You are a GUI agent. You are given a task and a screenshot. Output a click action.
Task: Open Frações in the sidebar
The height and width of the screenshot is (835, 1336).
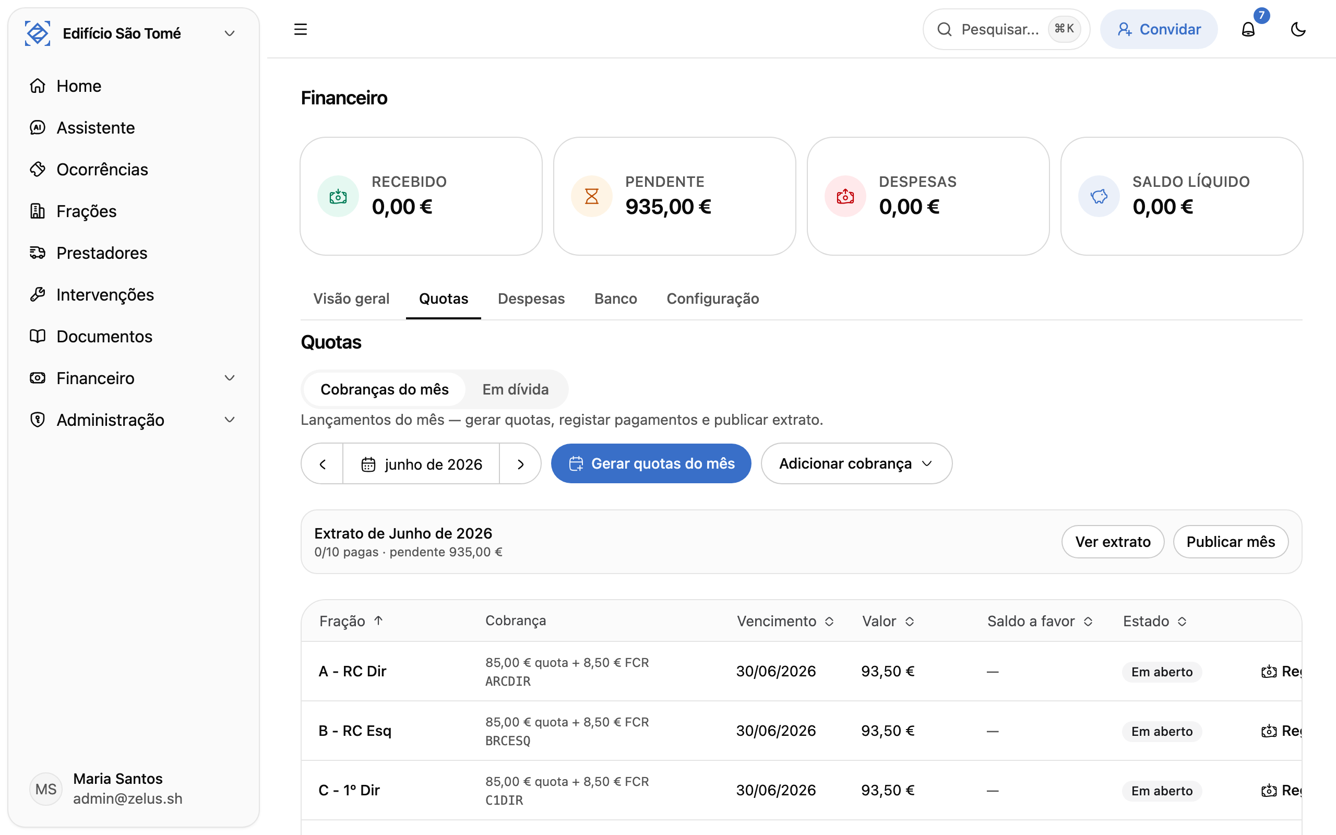coord(133,211)
